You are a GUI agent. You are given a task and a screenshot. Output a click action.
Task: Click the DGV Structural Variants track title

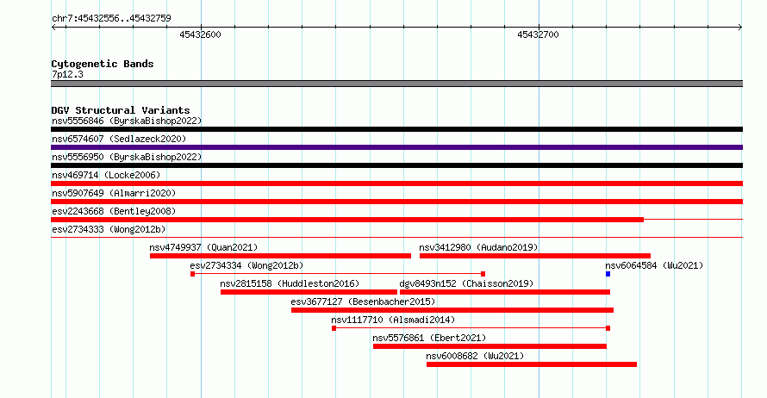click(x=121, y=110)
